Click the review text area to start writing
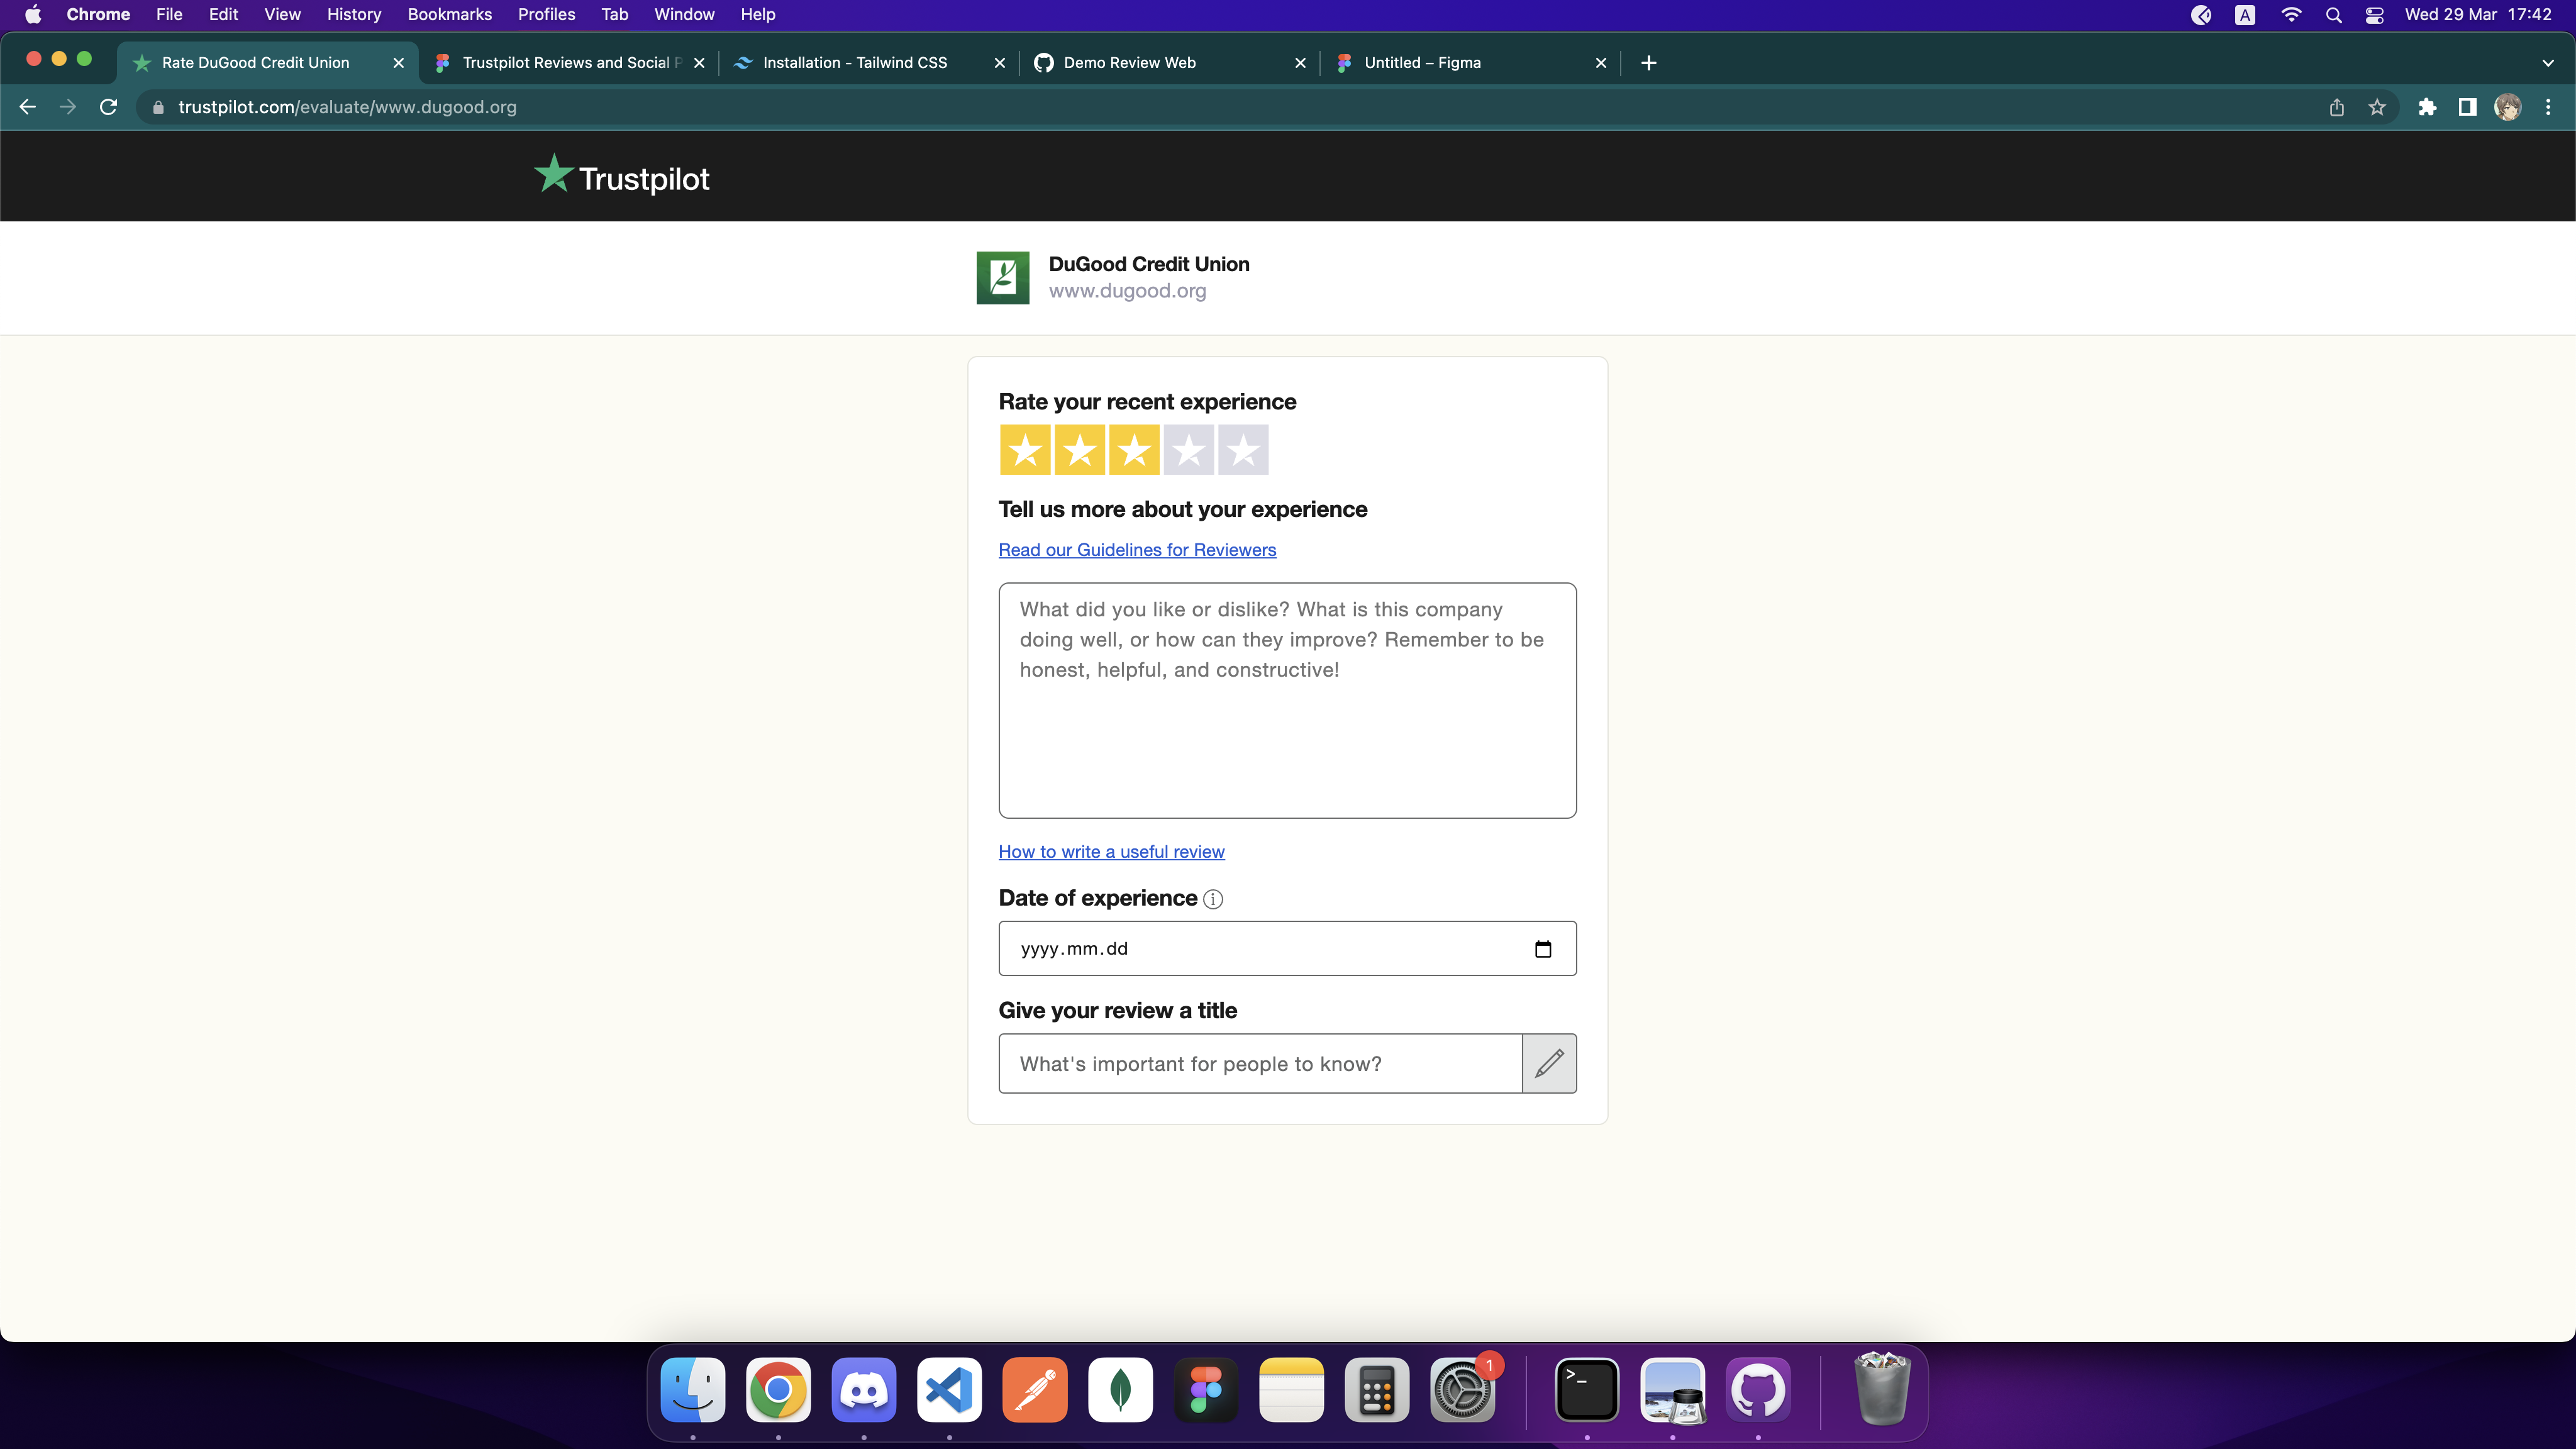The image size is (2576, 1449). tap(1287, 700)
